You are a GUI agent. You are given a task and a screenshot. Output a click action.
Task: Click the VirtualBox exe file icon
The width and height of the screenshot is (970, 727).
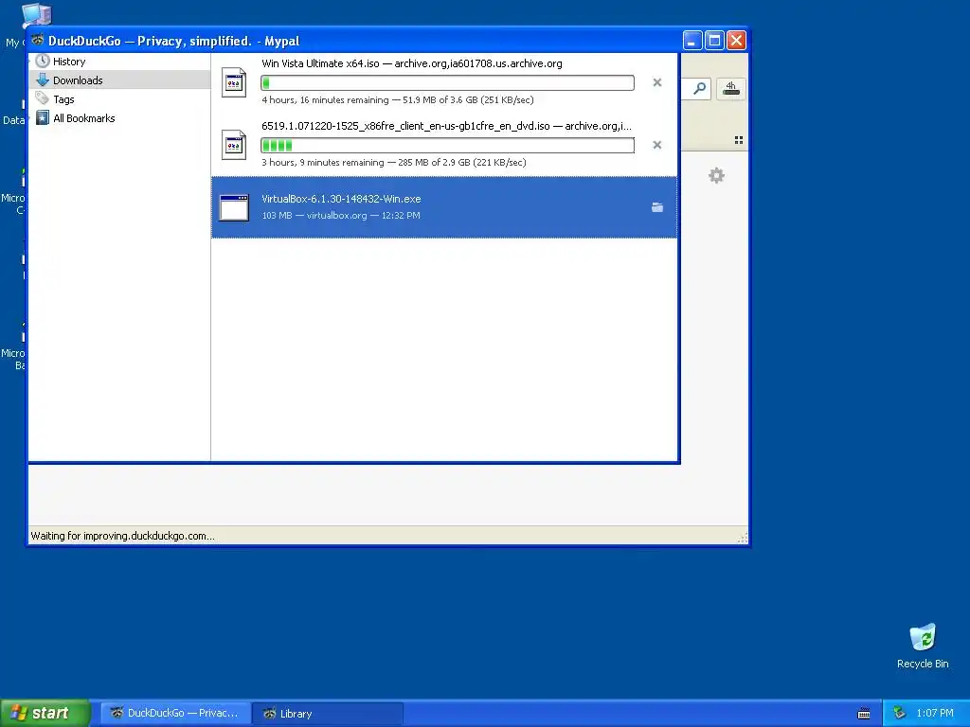tap(235, 207)
